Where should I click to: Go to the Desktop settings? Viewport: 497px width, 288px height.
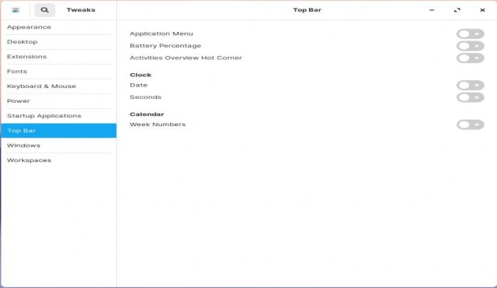point(59,42)
